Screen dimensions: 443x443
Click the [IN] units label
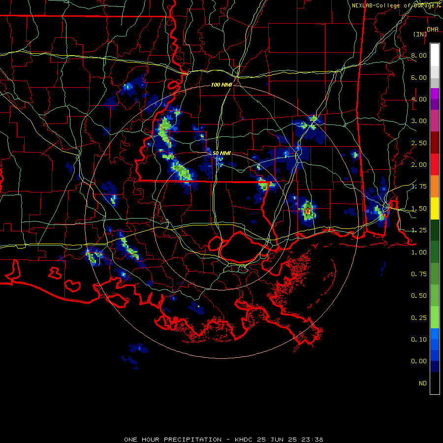(x=420, y=34)
